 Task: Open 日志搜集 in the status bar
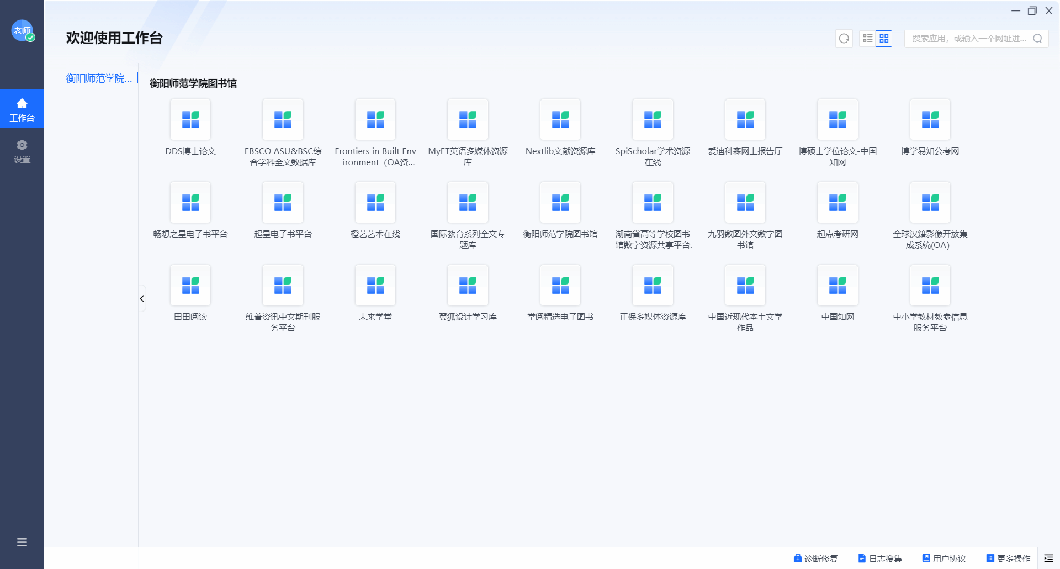click(x=880, y=559)
